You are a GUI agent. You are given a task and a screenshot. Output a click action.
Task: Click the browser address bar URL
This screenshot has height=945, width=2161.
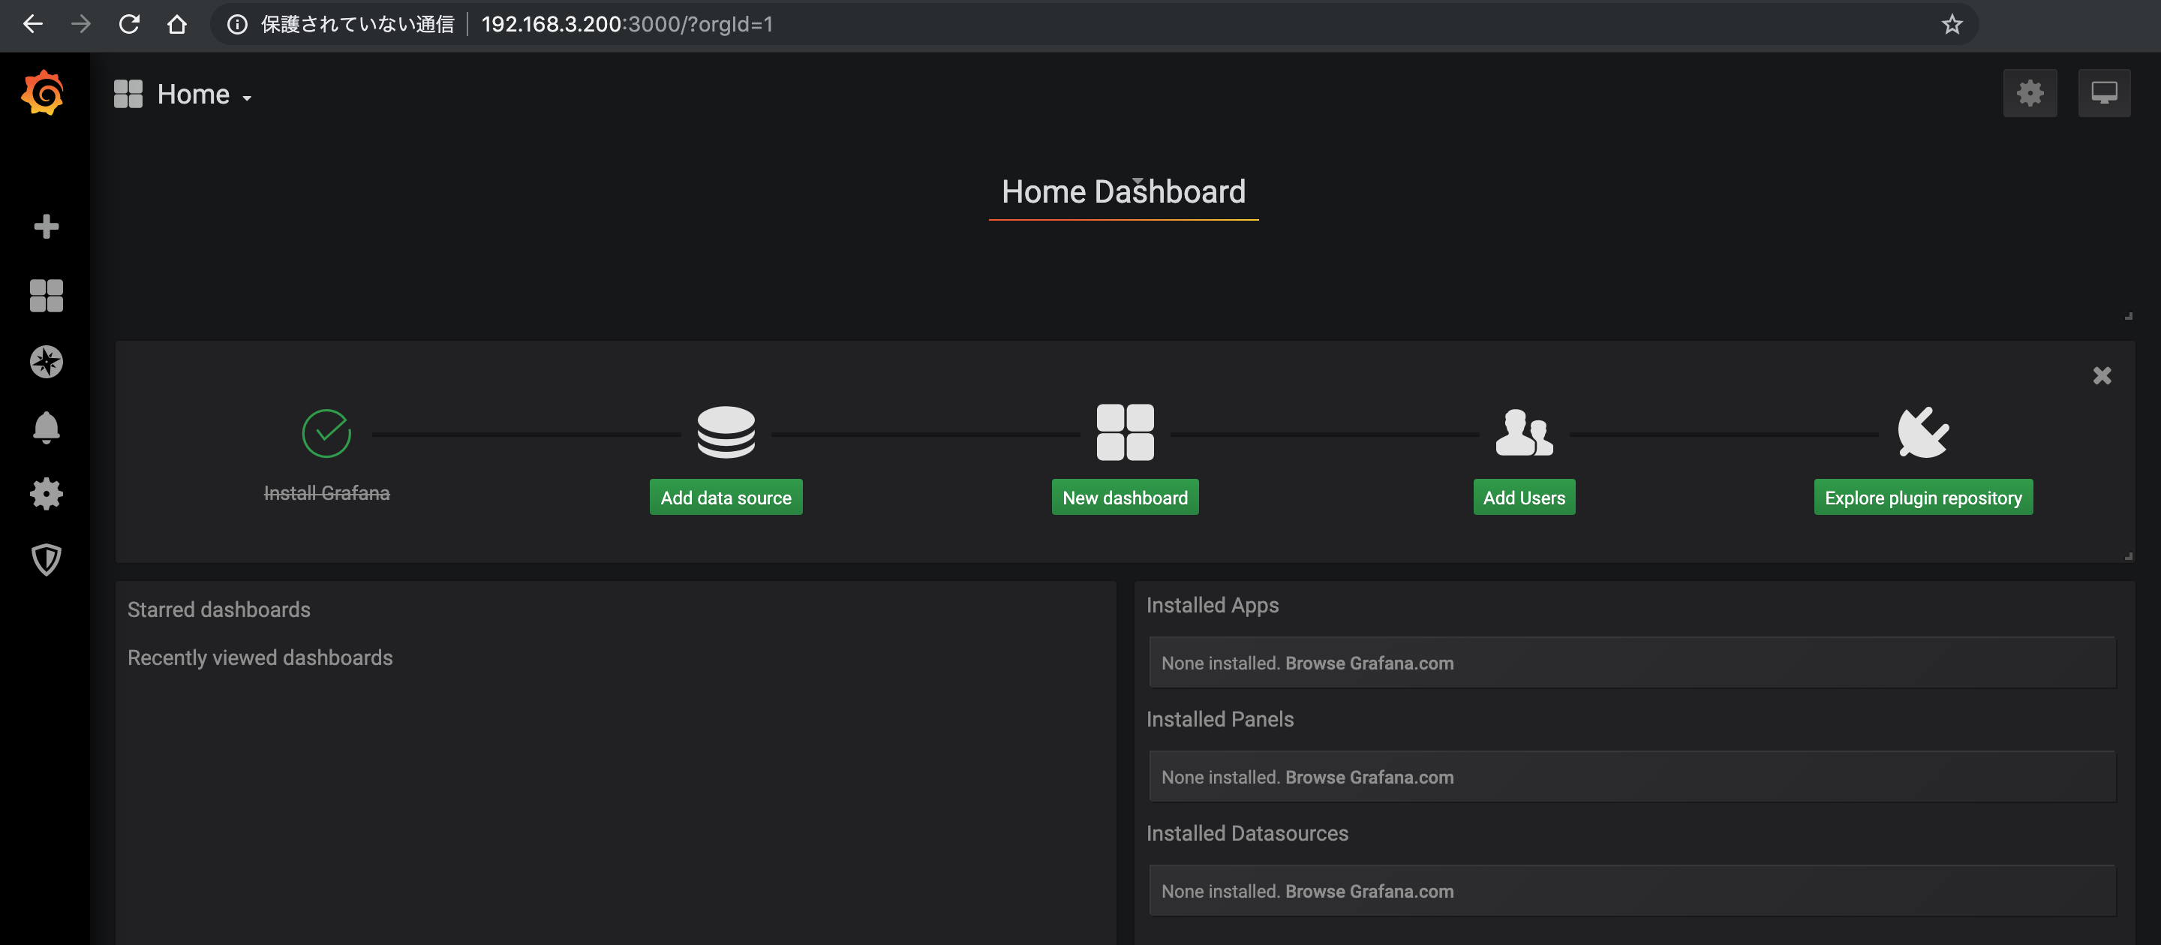pos(627,24)
